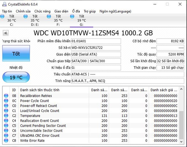The height and width of the screenshot is (147, 187).
Task: Click the power on count field showing 32
Action: pyautogui.click(x=170, y=61)
